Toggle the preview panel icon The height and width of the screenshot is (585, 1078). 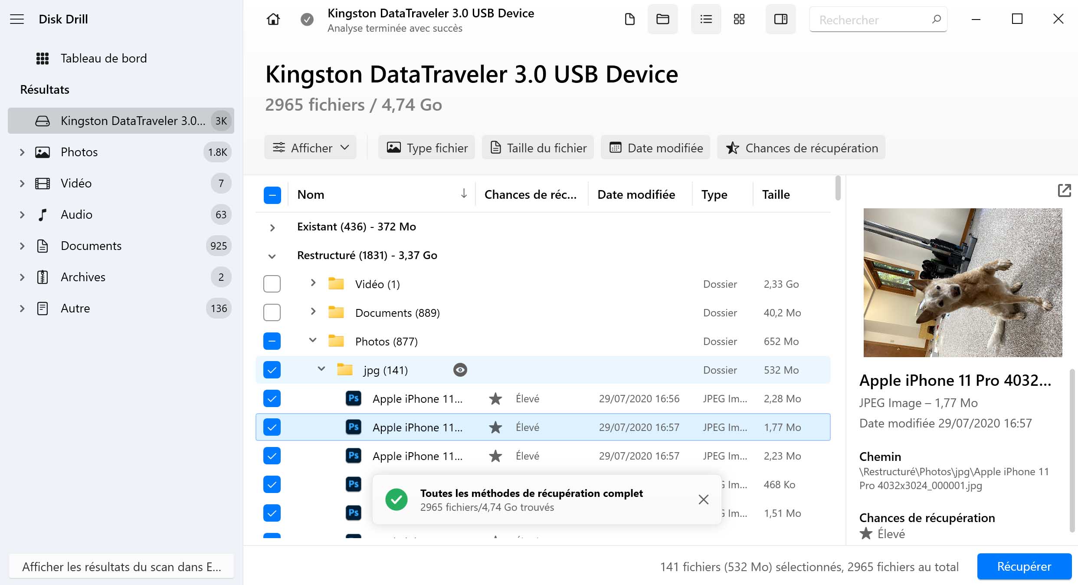click(x=780, y=19)
